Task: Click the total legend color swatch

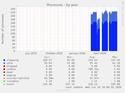Action: coord(4,84)
